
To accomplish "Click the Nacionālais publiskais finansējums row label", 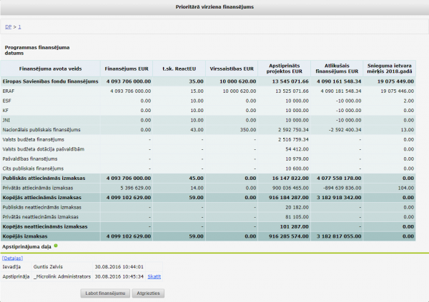I will click(42, 129).
